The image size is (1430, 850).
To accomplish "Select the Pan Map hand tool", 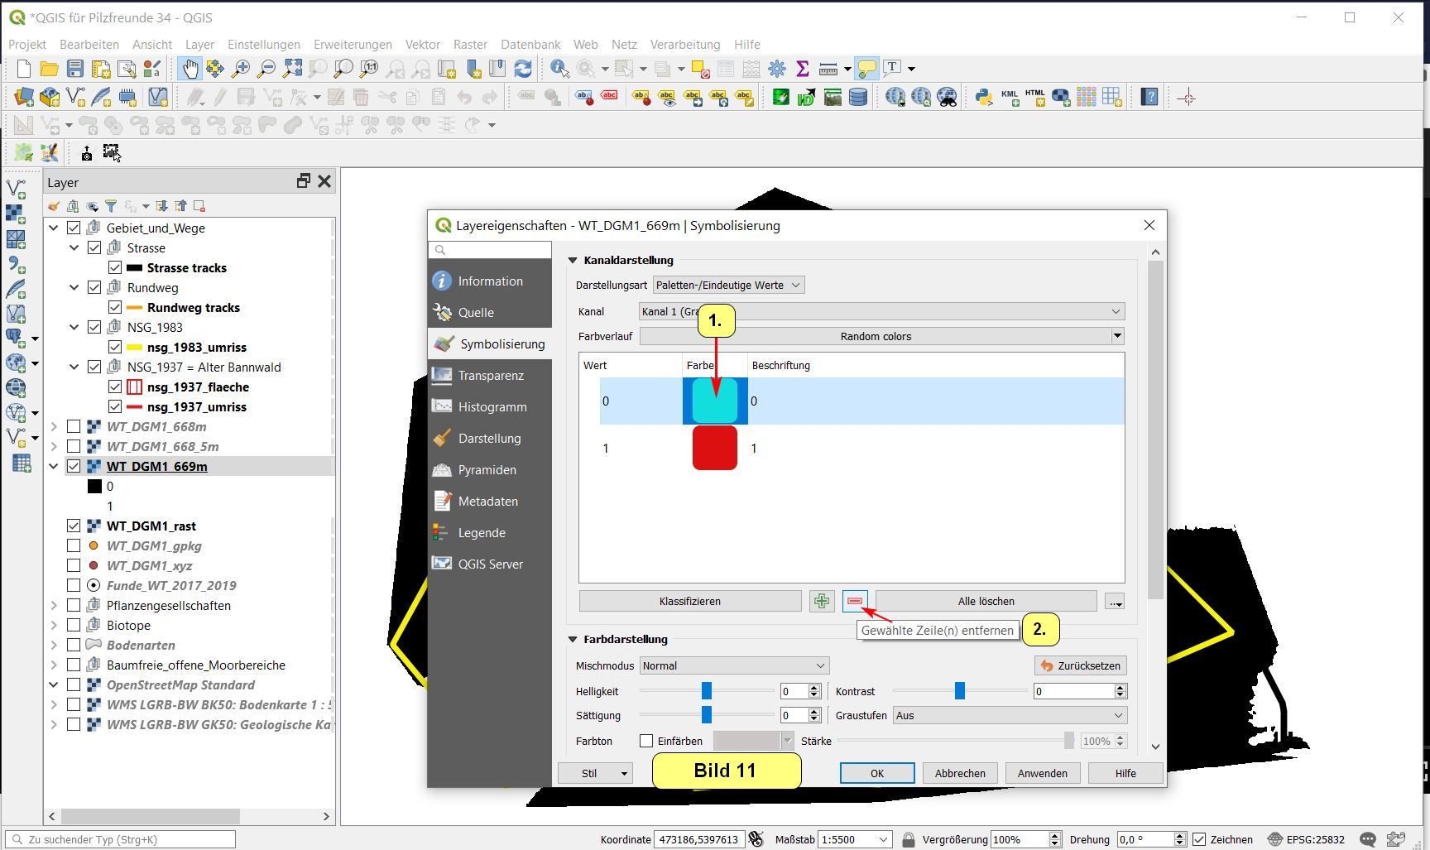I will [190, 69].
